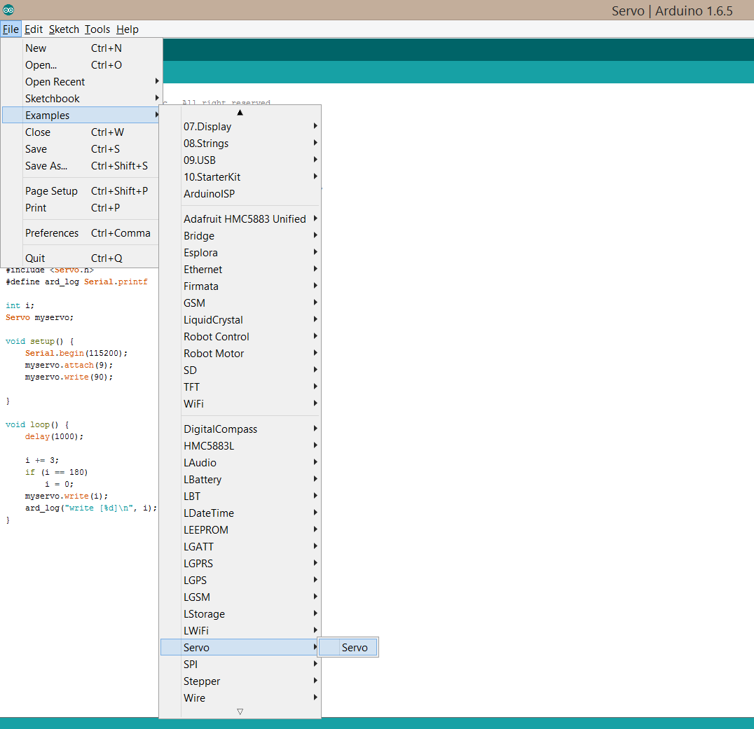Click the delay(1000) code line

tap(55, 437)
